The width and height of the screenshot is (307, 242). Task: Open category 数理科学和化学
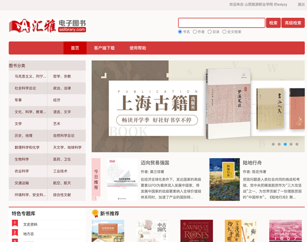(28, 147)
